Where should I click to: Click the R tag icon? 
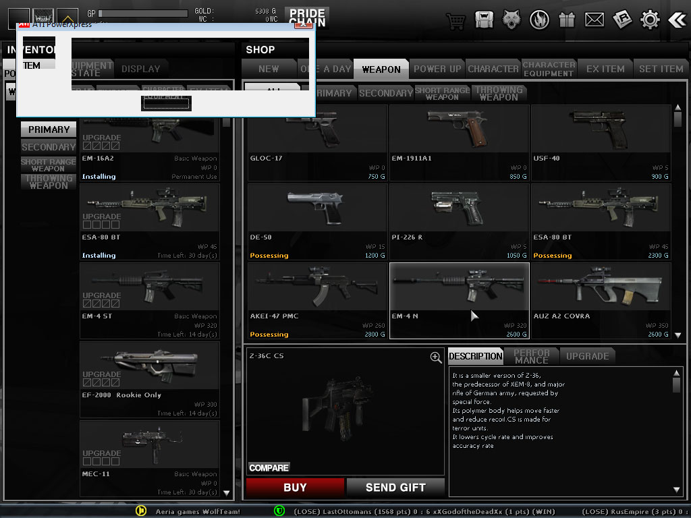coord(621,20)
